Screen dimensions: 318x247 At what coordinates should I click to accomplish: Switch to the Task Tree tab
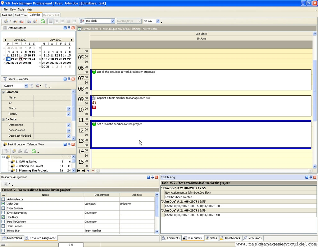pyautogui.click(x=21, y=15)
